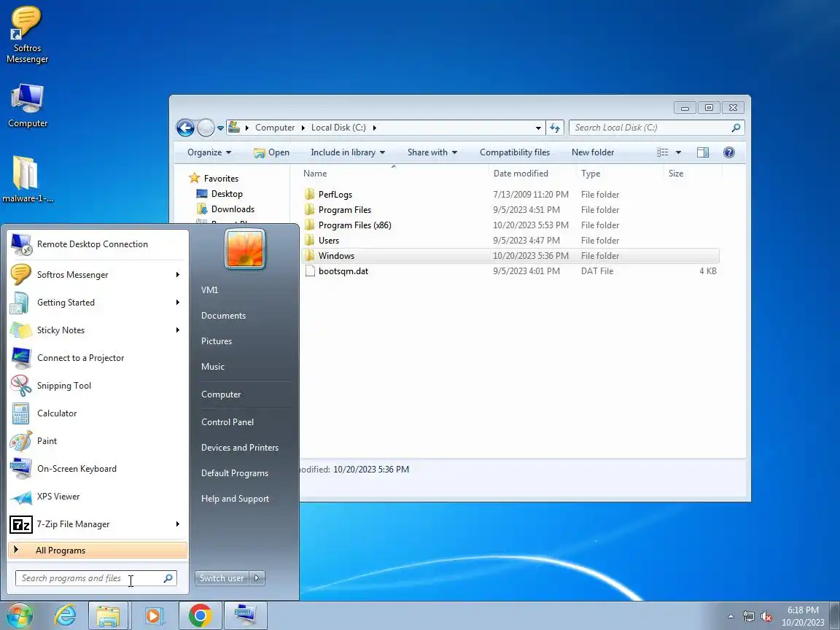Click the Explorer Back arrow button
The width and height of the screenshot is (840, 630).
click(x=185, y=128)
